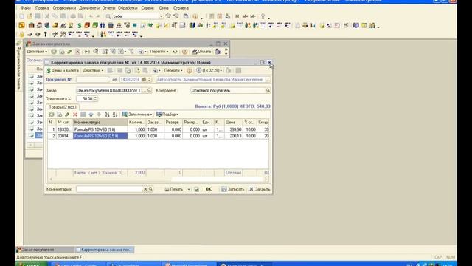Click the copy row icon in Товары toolbar

pos(59,115)
